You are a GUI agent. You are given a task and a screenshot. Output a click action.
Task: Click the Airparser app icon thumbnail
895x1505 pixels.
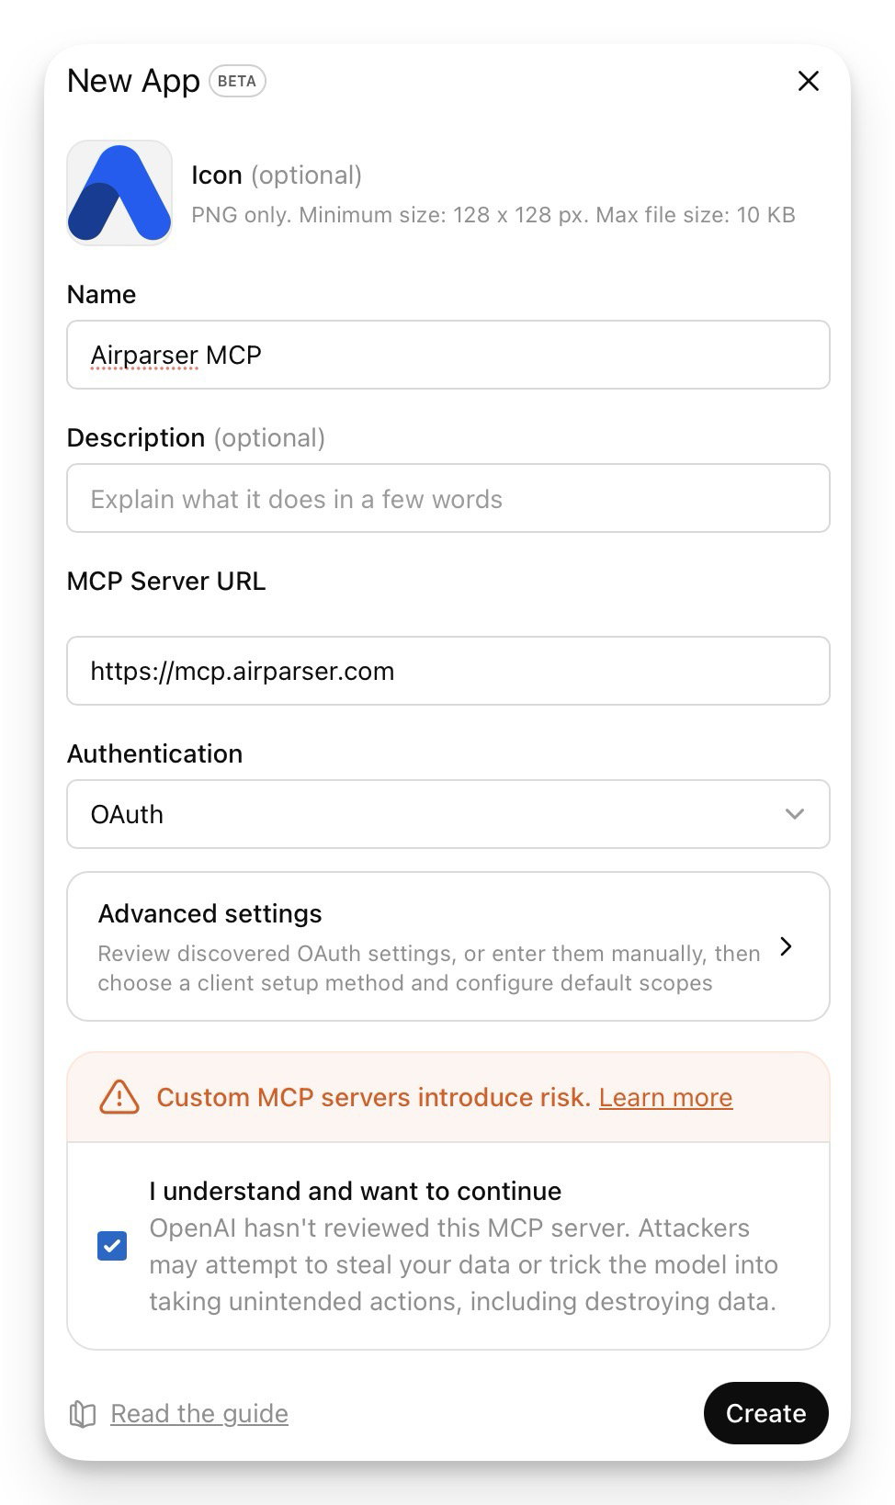tap(119, 193)
